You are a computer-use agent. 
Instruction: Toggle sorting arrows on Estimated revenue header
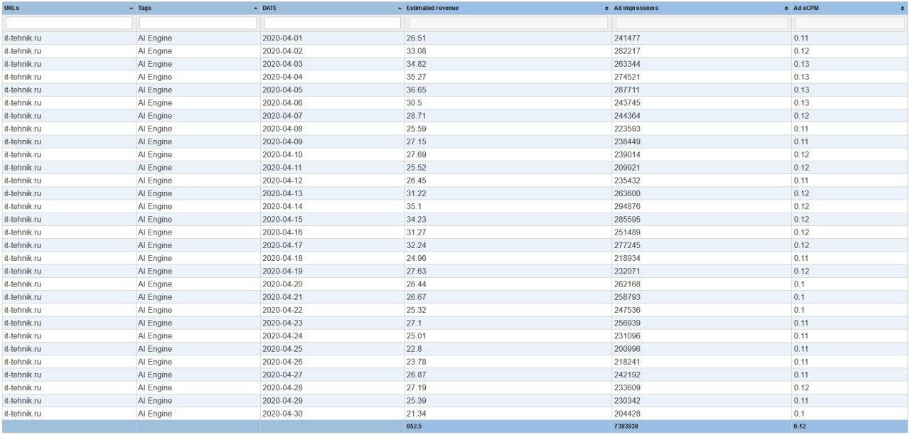coord(606,8)
